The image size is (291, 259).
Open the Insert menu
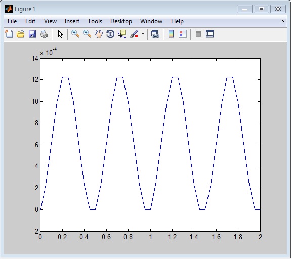(x=72, y=21)
